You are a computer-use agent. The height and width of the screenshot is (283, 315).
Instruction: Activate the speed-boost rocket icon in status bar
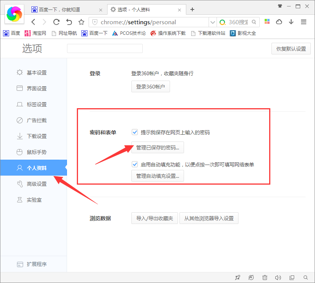(x=237, y=277)
